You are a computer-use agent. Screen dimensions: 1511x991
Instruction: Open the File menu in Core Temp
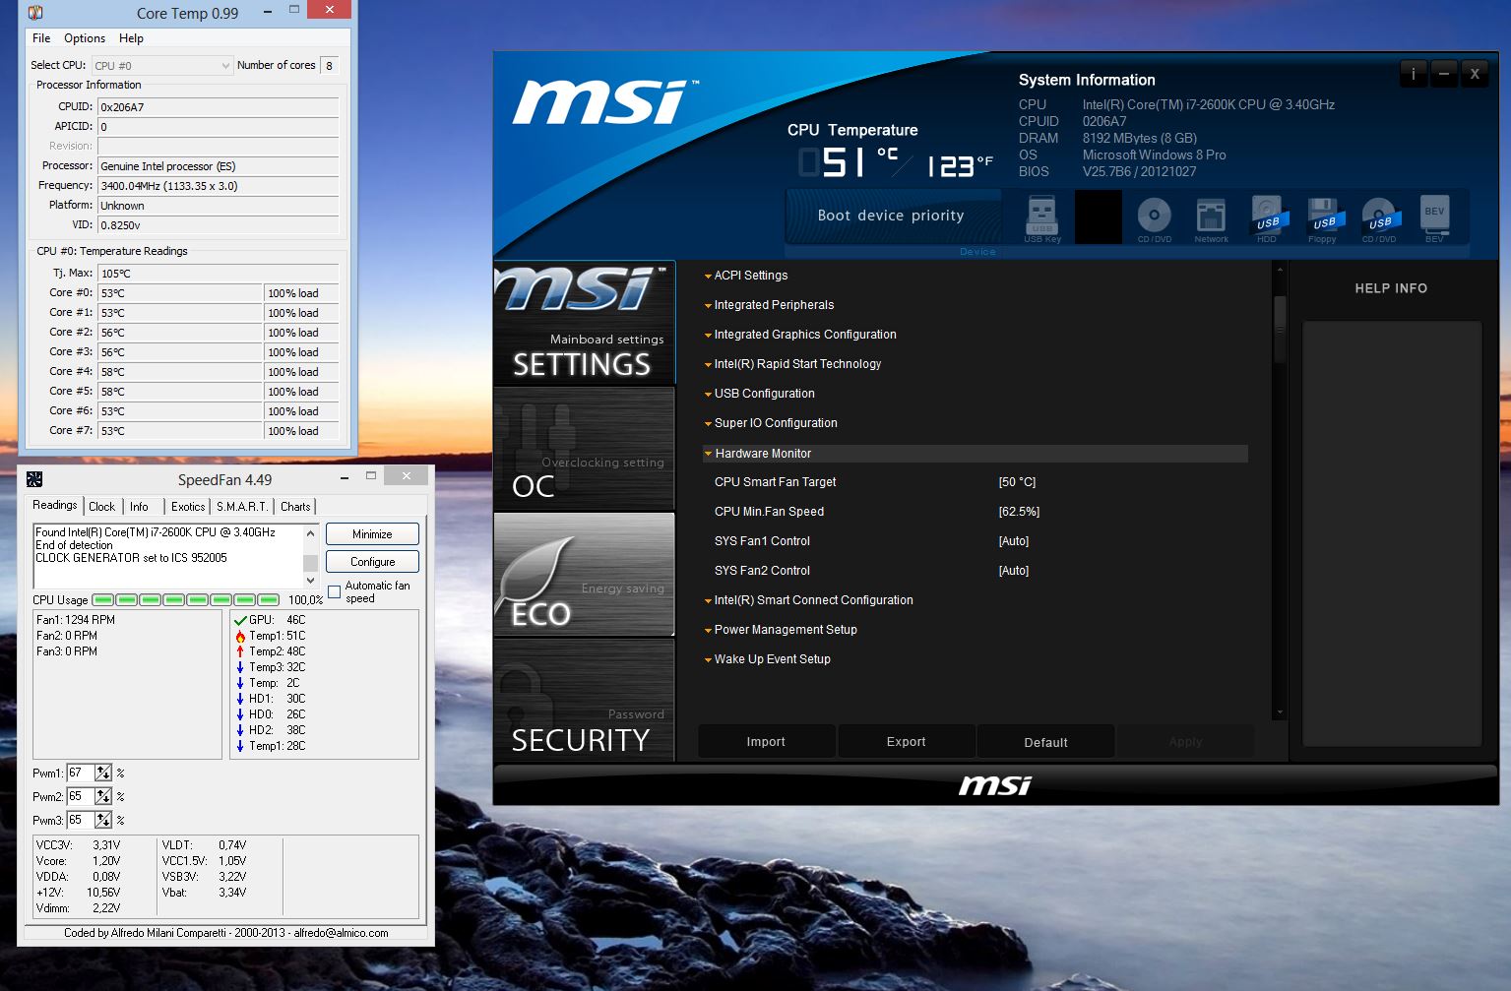coord(41,38)
